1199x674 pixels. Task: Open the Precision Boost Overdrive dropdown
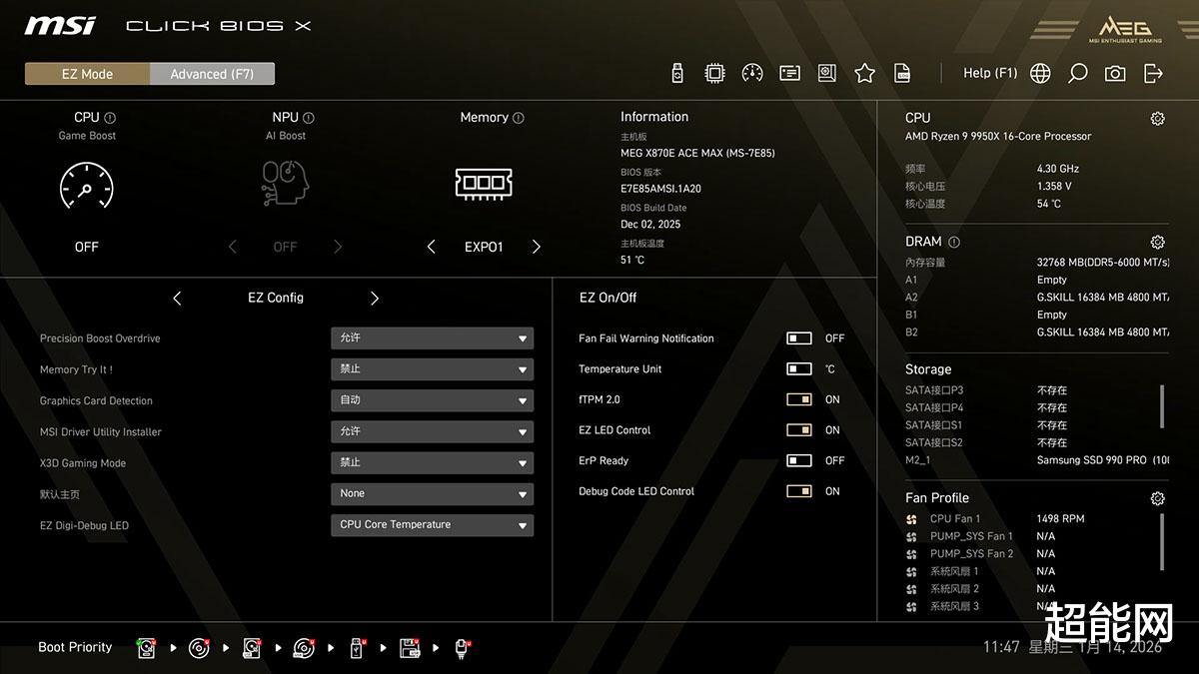[432, 338]
